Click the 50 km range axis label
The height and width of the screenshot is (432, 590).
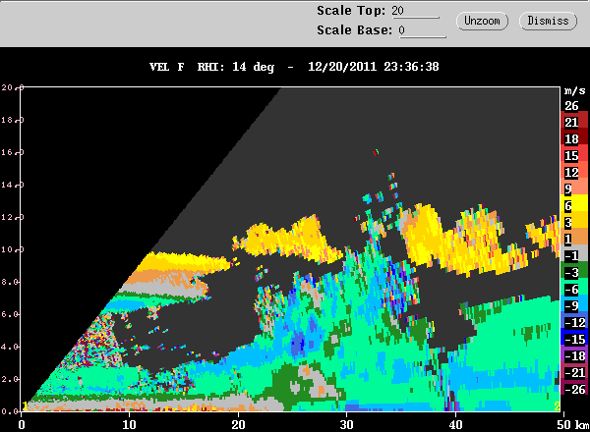coord(572,425)
